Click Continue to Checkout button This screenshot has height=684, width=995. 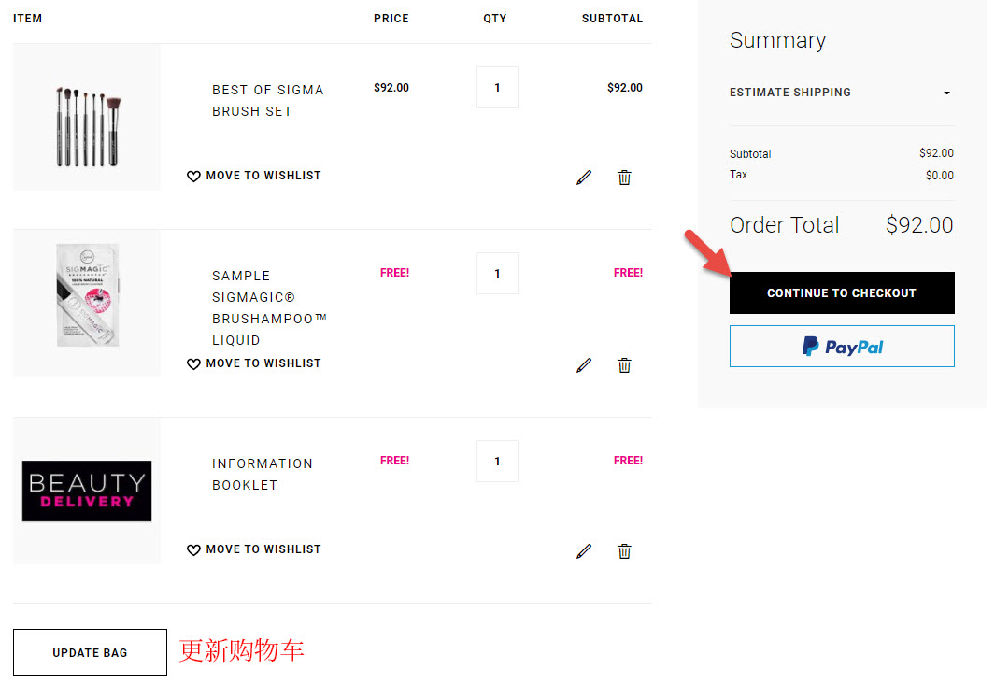click(x=842, y=293)
